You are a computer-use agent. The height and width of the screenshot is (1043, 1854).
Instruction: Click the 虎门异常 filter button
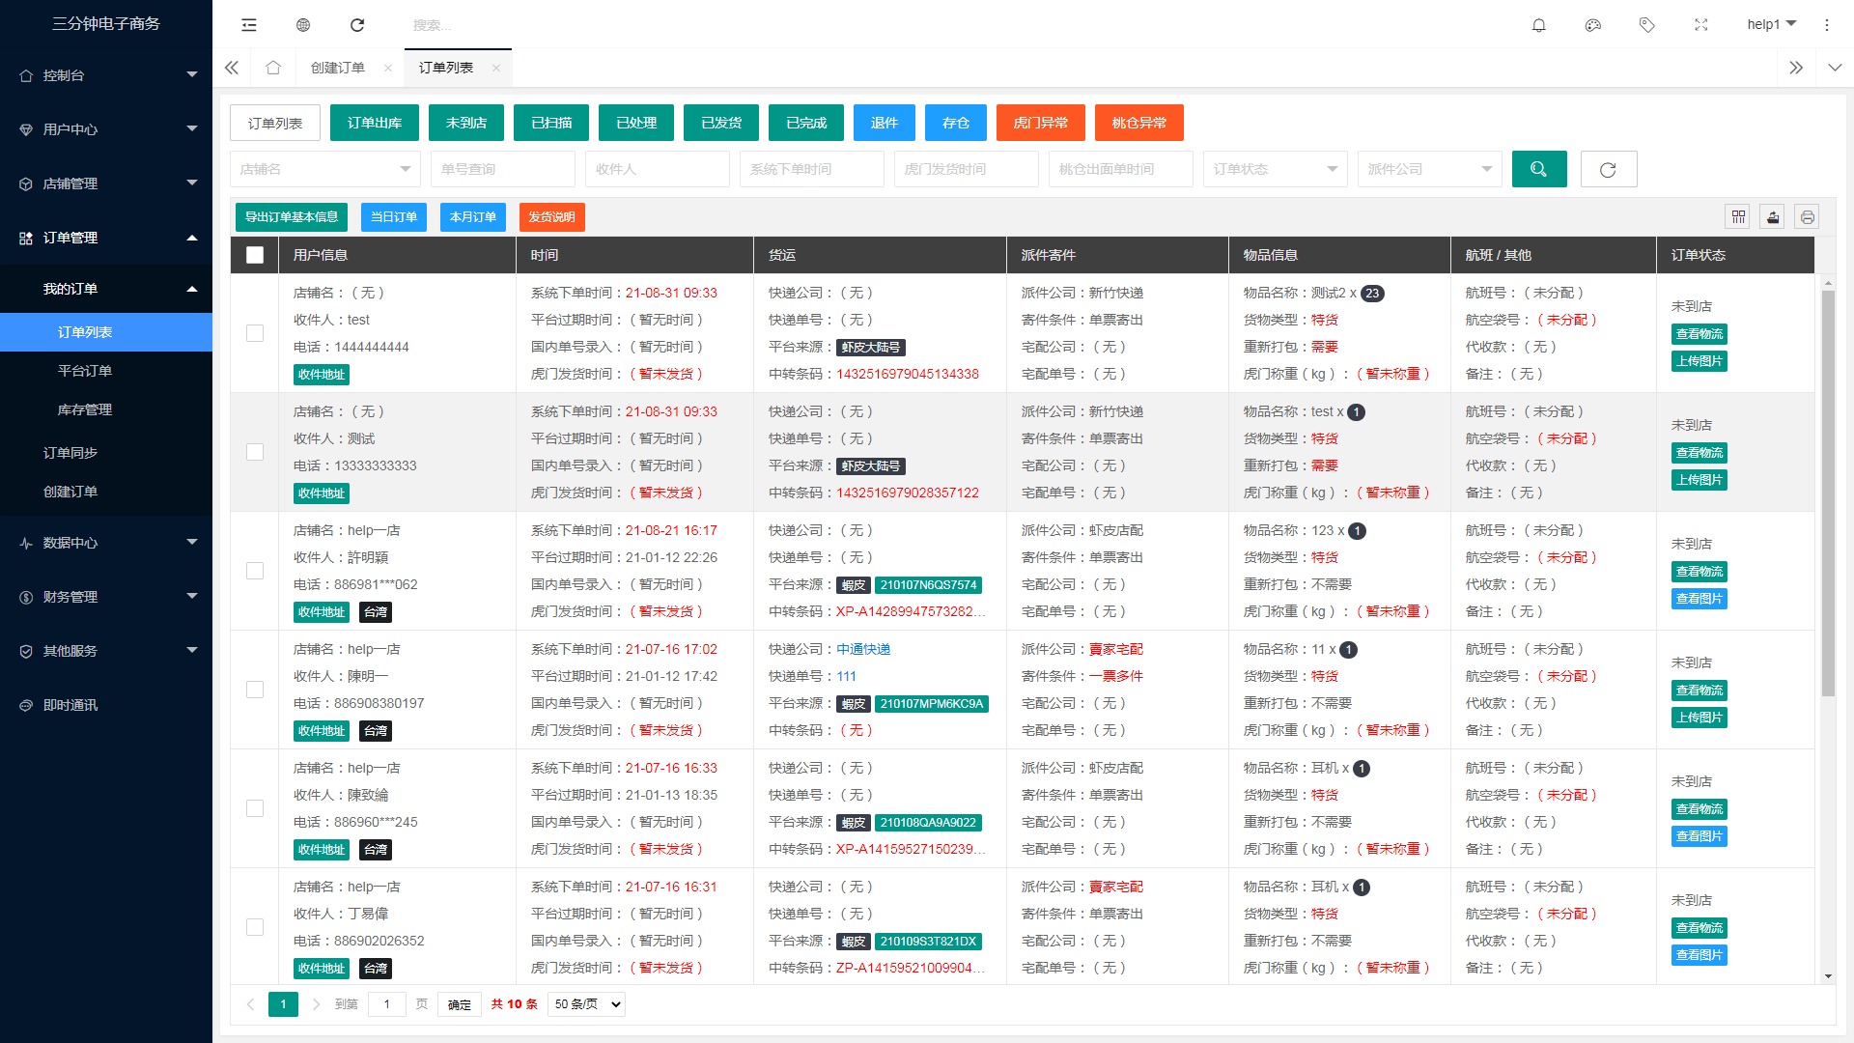click(x=1040, y=123)
